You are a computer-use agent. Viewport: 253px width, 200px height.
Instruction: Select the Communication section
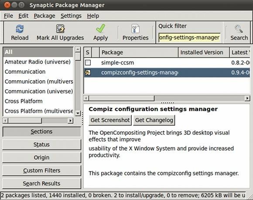click(38, 72)
